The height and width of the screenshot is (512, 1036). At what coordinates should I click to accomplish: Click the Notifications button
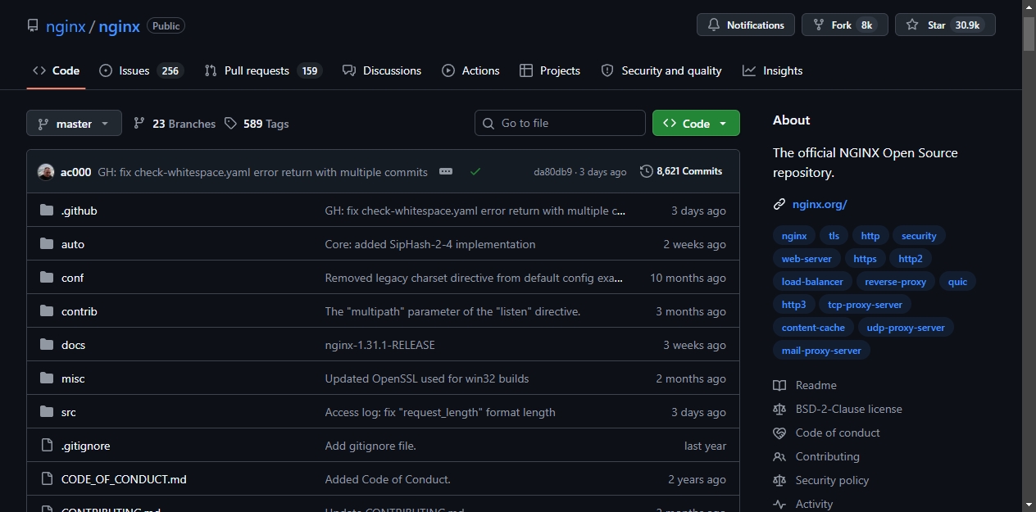pos(746,25)
